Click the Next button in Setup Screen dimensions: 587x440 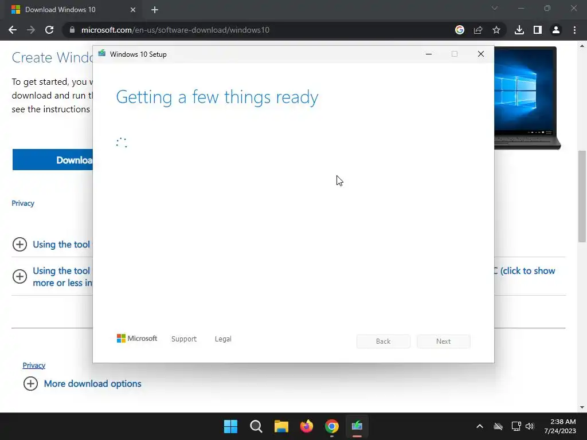coord(443,341)
